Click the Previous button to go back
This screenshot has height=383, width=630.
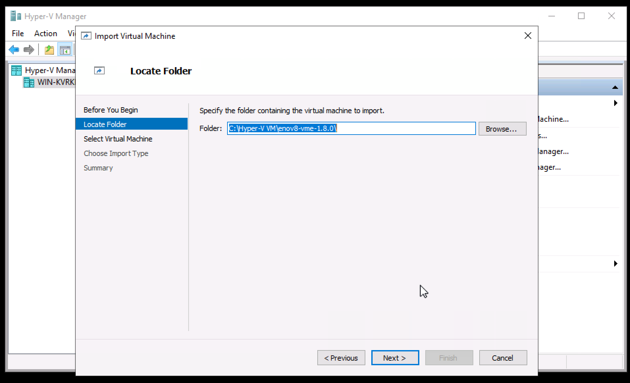coord(341,358)
